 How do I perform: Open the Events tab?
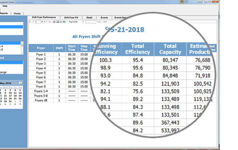(x=104, y=17)
